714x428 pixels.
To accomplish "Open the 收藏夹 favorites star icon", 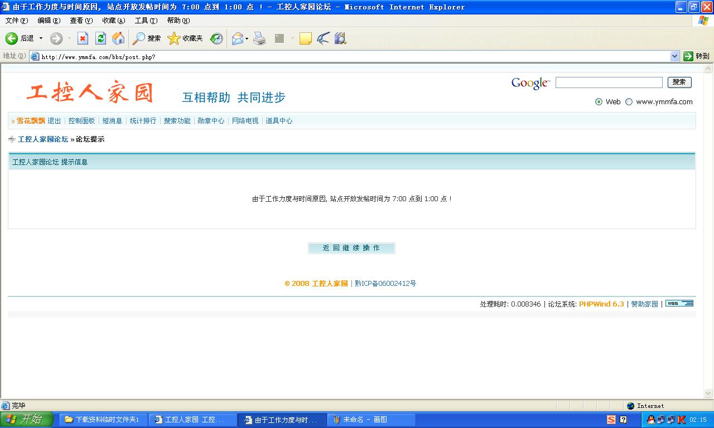I will pos(174,38).
